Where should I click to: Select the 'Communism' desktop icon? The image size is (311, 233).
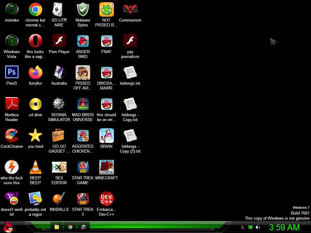(x=130, y=9)
